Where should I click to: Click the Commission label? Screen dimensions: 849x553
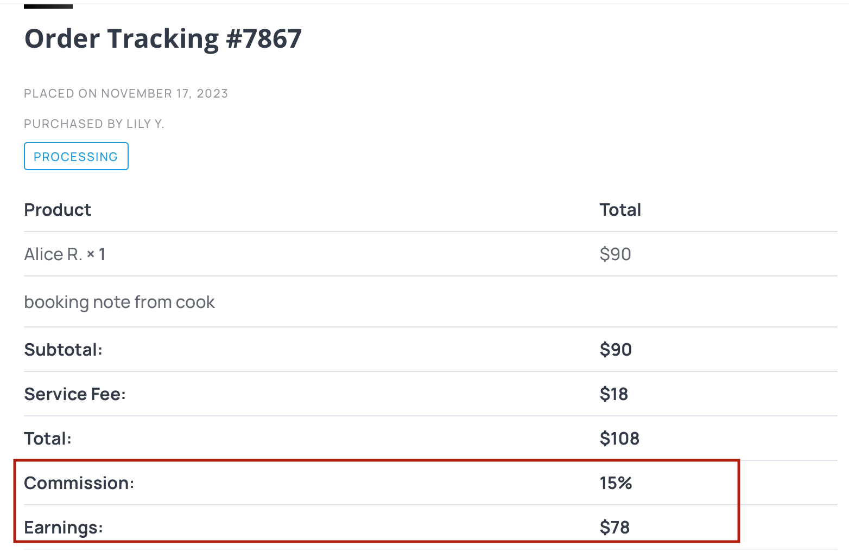(x=79, y=483)
